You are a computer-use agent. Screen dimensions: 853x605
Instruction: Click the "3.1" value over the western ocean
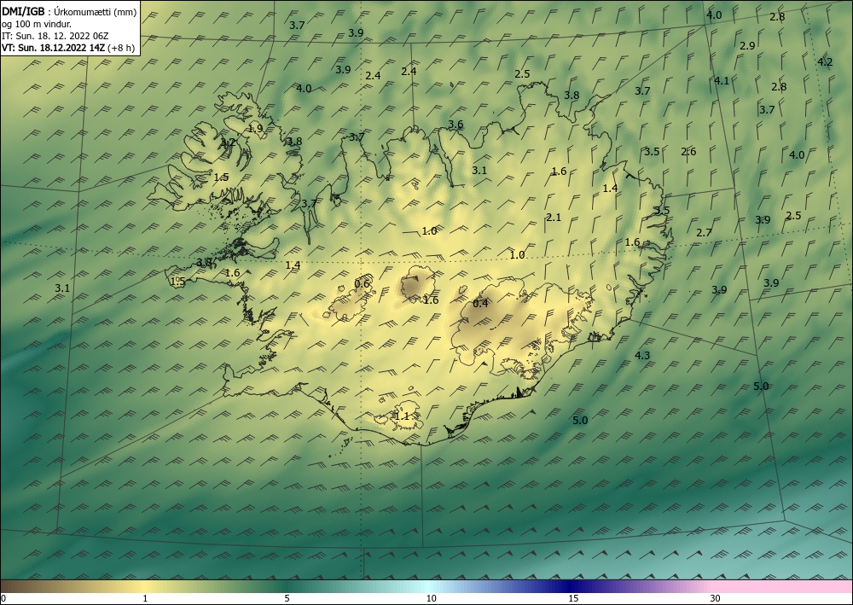tap(62, 288)
